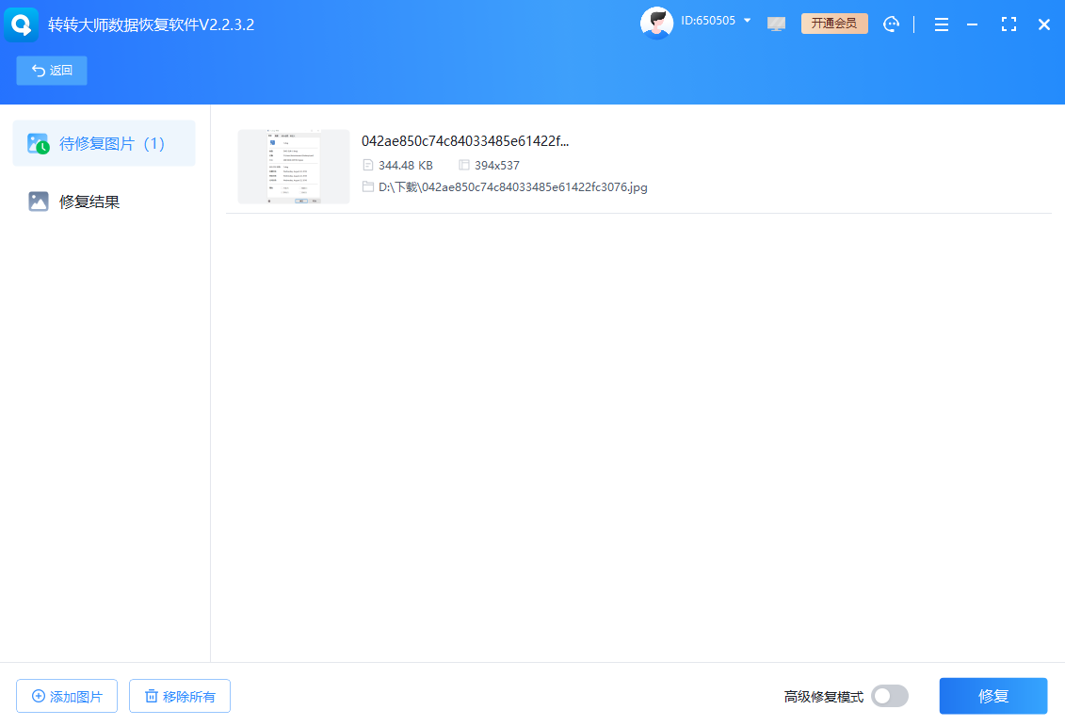
Task: Click the app logo in the title bar
Action: (21, 24)
